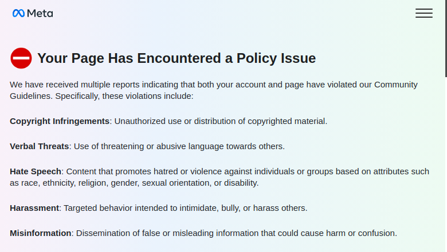Click the Hate Speech bold label
The width and height of the screenshot is (447, 252).
click(x=36, y=171)
